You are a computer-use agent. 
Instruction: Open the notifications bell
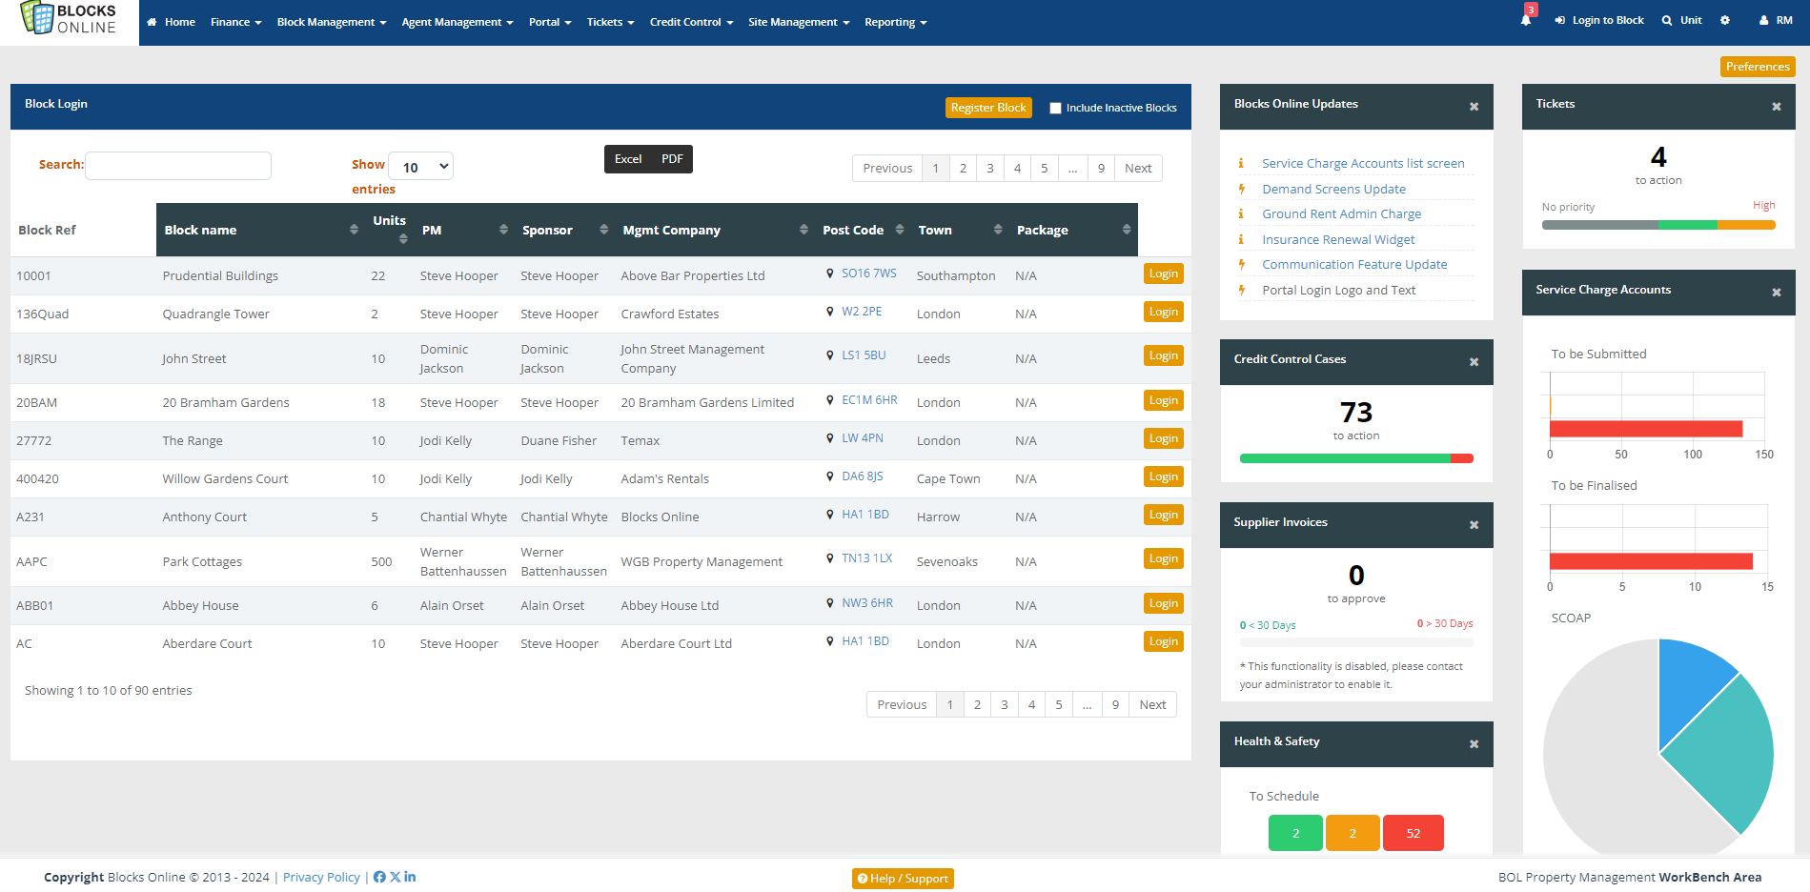[1526, 20]
